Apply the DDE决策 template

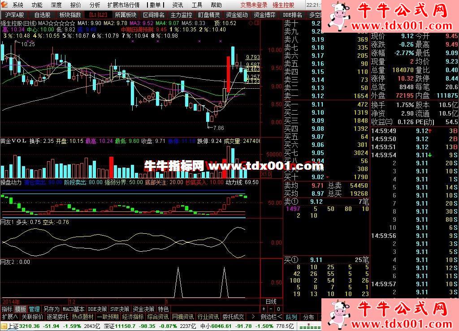tap(97, 309)
